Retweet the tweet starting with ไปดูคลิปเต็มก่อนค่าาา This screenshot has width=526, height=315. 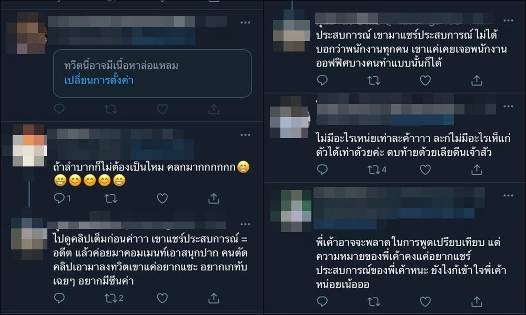(x=110, y=298)
